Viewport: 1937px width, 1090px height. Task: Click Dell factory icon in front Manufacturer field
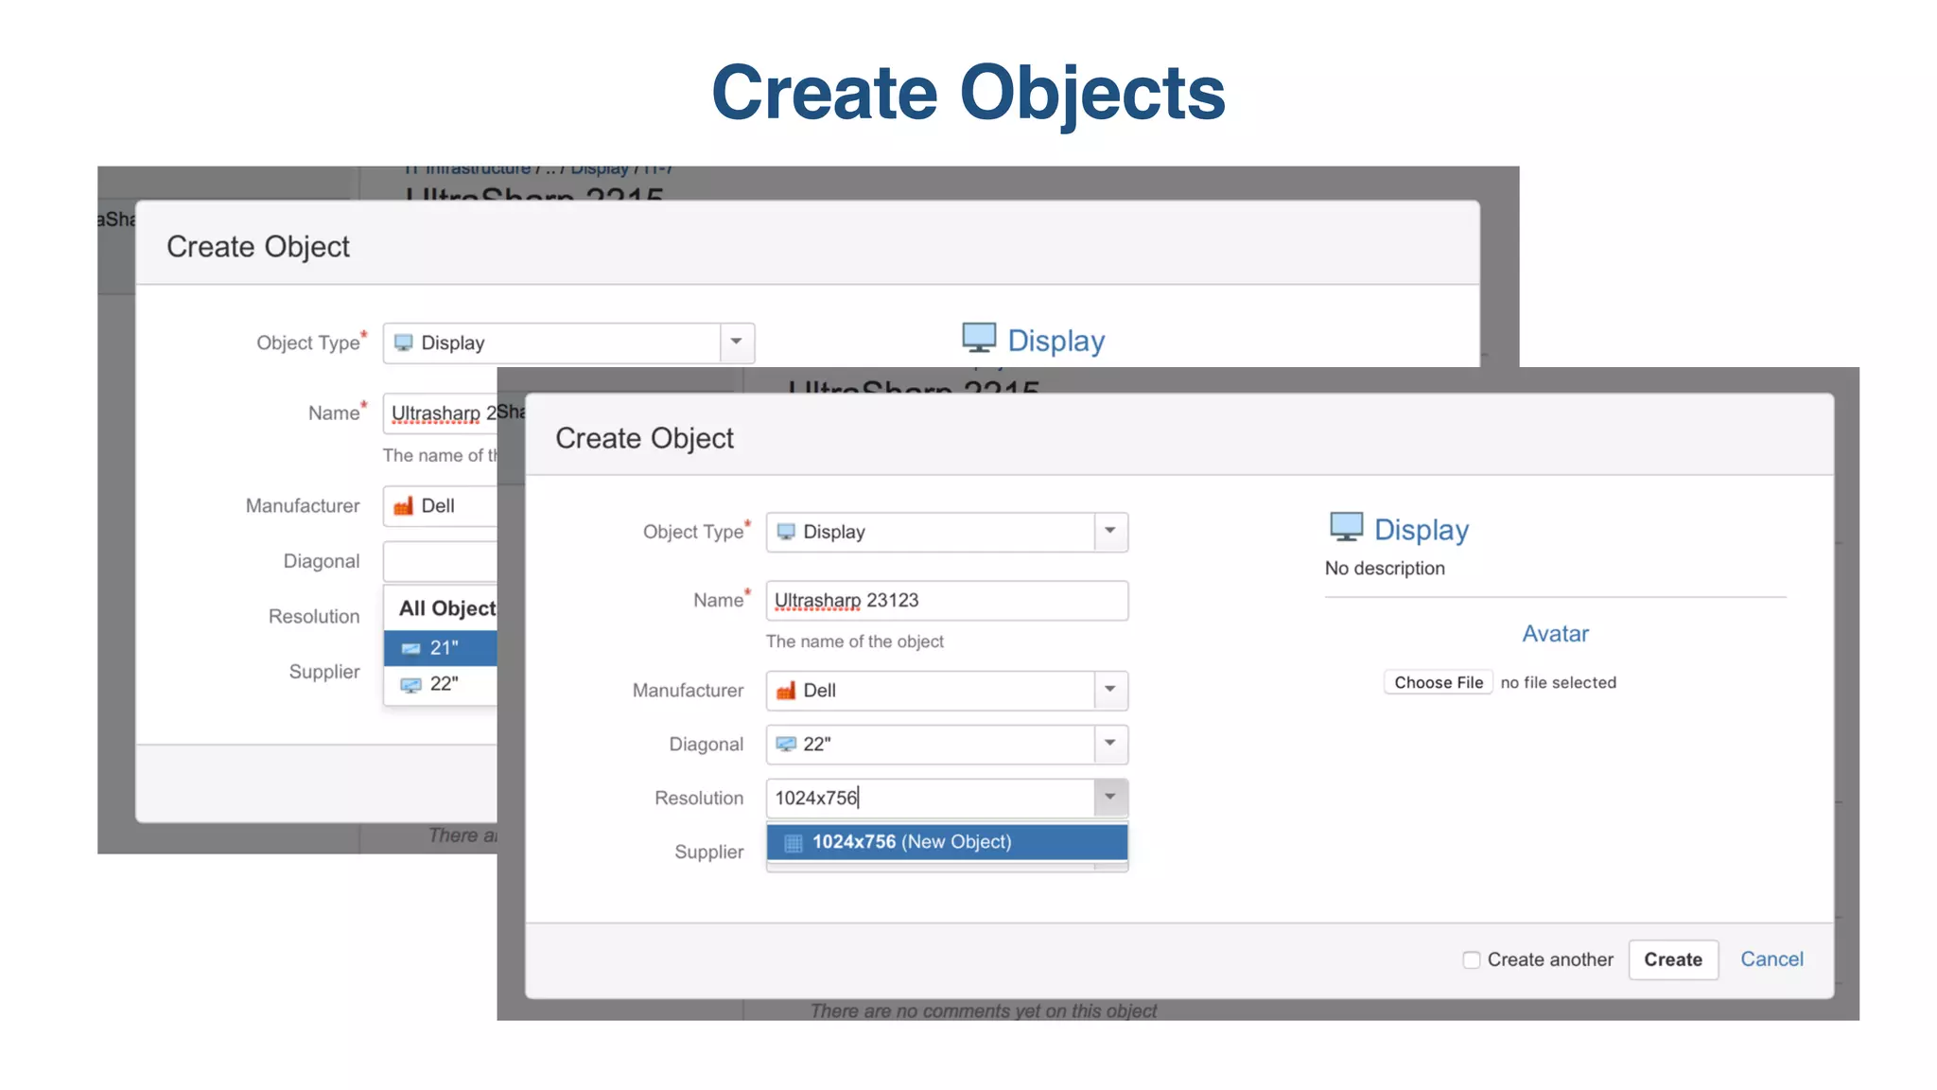tap(786, 691)
